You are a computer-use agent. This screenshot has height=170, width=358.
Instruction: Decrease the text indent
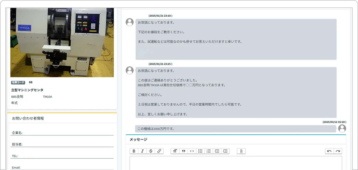point(217,151)
